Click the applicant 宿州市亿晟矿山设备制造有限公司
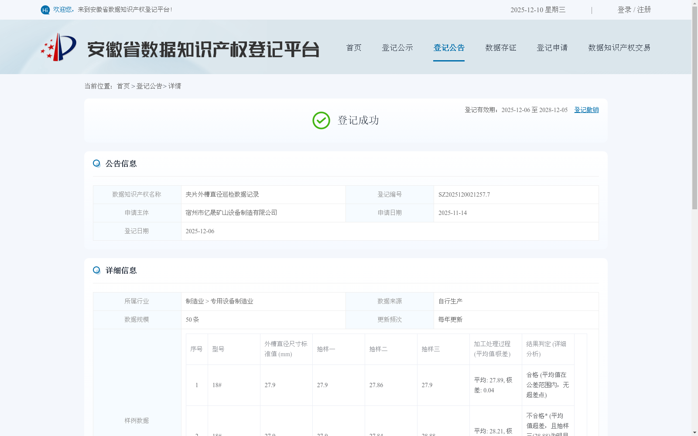698x436 pixels. tap(231, 213)
